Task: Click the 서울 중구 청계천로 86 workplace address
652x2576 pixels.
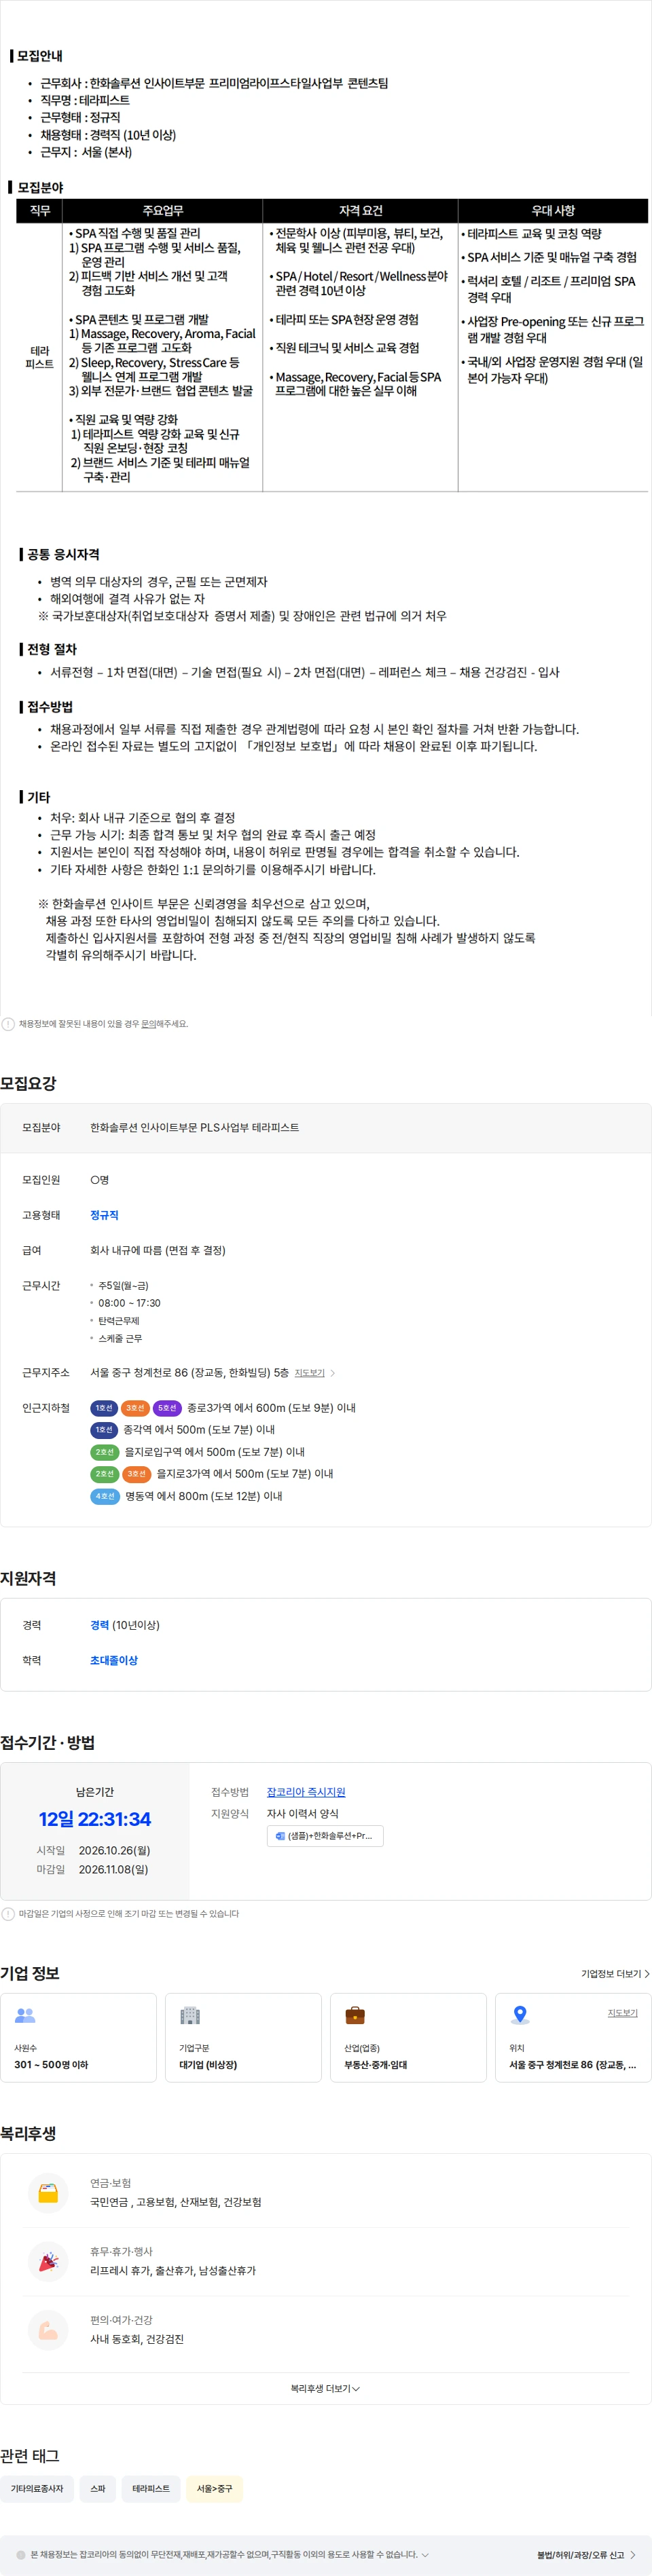Action: tap(189, 1373)
